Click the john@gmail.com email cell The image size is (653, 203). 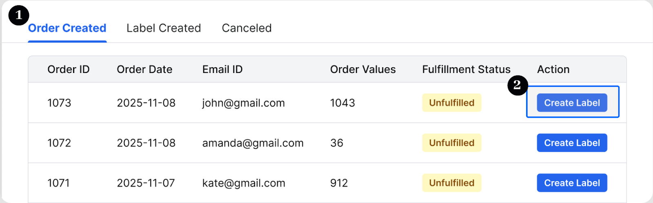click(x=244, y=103)
